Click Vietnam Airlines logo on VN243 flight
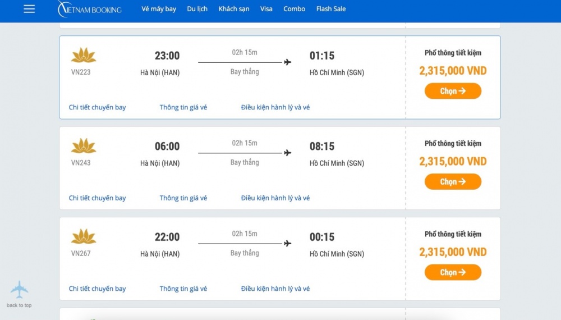This screenshot has width=561, height=320. click(84, 146)
